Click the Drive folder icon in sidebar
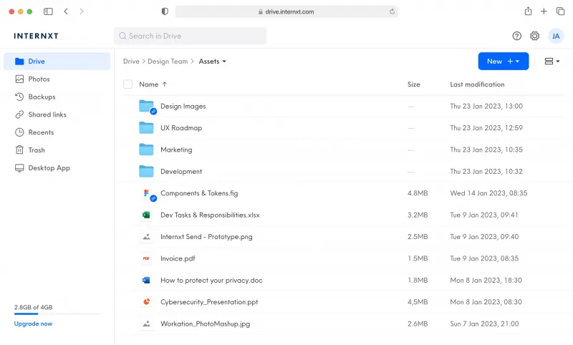The height and width of the screenshot is (345, 573). (19, 62)
